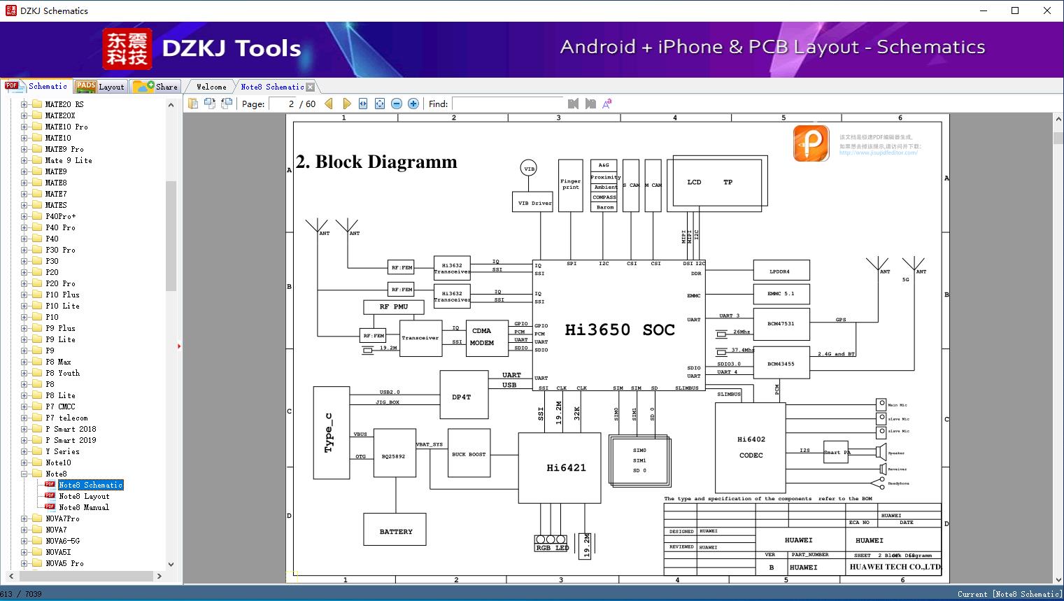Open the Note8 Layout file
The width and height of the screenshot is (1064, 601).
pos(84,496)
